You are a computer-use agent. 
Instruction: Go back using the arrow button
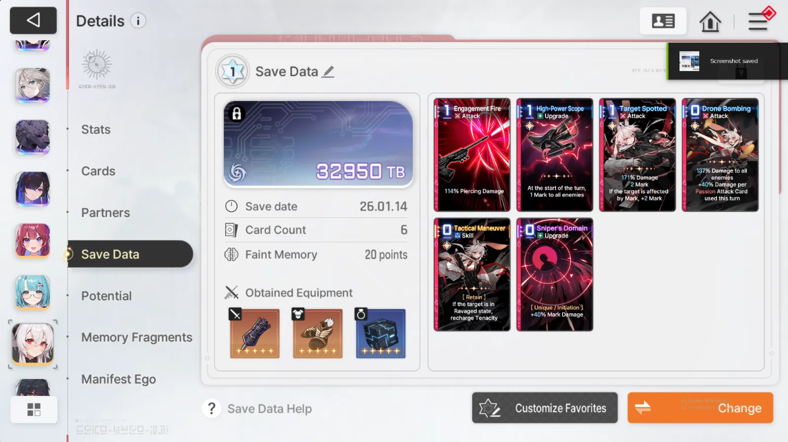[x=33, y=20]
